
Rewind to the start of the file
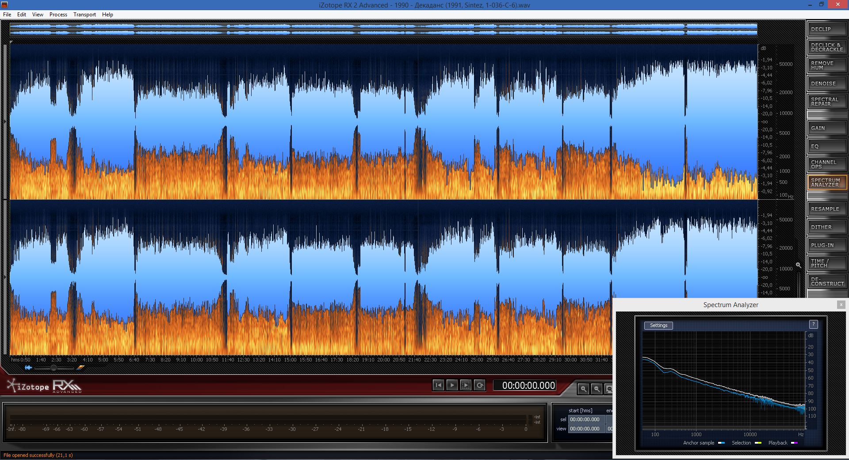438,385
